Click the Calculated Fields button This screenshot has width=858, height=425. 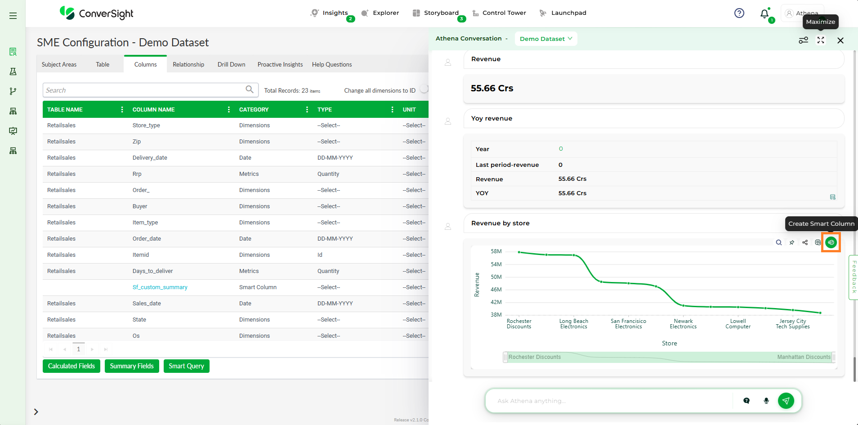click(x=71, y=366)
